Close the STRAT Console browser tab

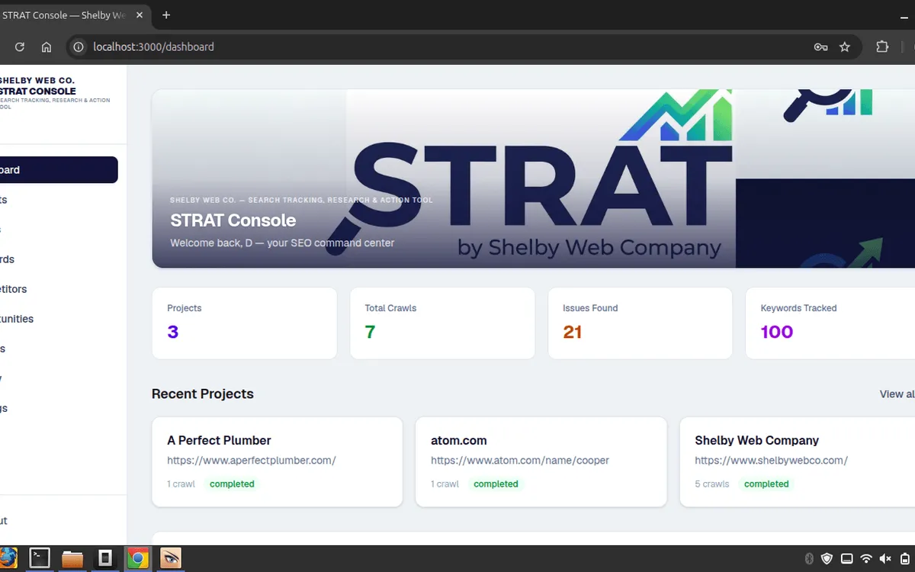tap(140, 15)
